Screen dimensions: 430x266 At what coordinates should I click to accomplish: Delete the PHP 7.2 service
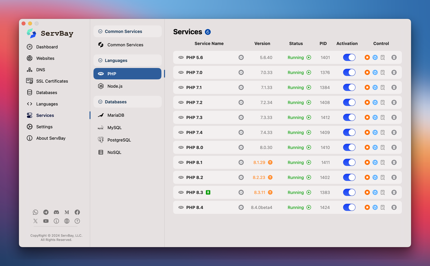(394, 102)
